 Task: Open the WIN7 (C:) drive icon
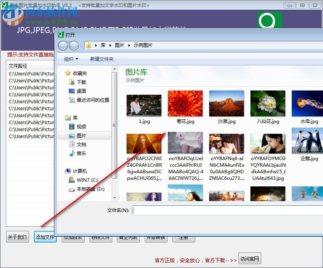pyautogui.click(x=71, y=180)
